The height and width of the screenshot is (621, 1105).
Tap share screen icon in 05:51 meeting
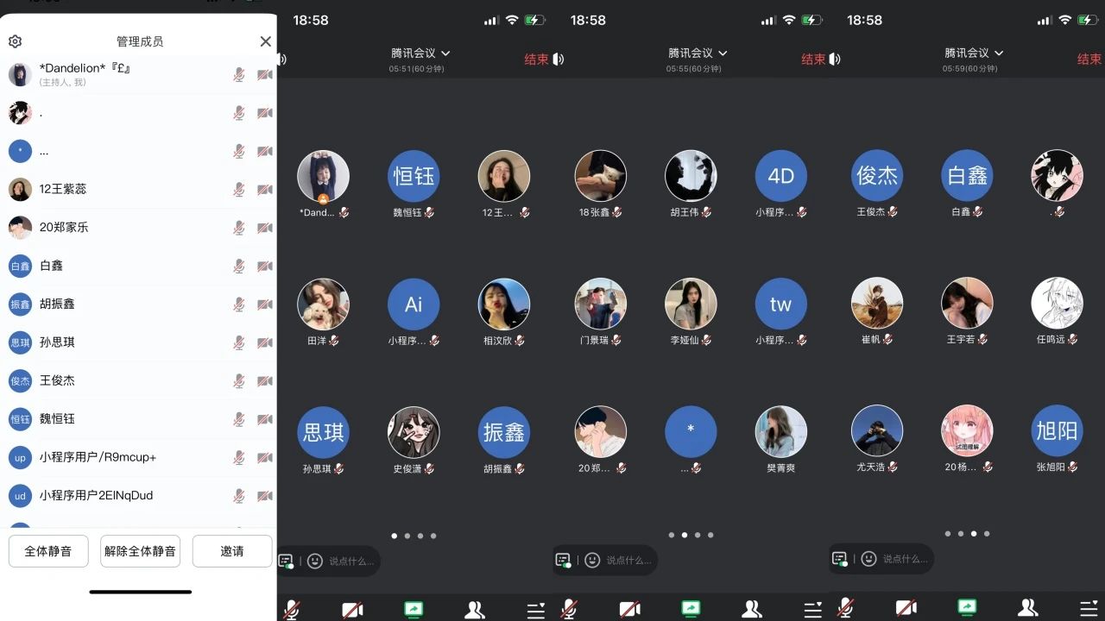[414, 609]
